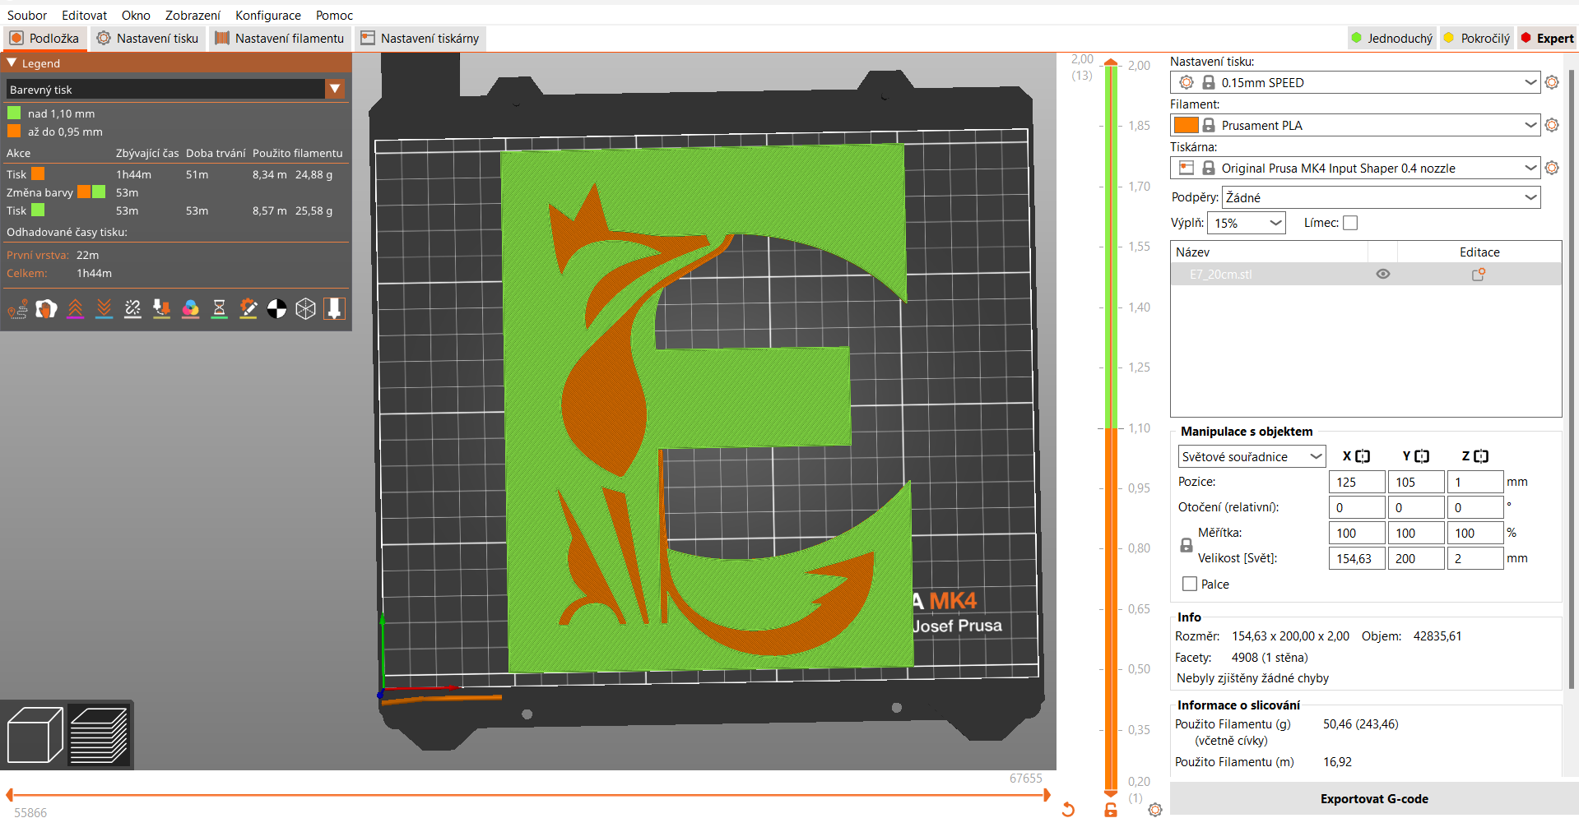1579x818 pixels.
Task: Show color change markers using the color wheel icon
Action: pyautogui.click(x=190, y=308)
